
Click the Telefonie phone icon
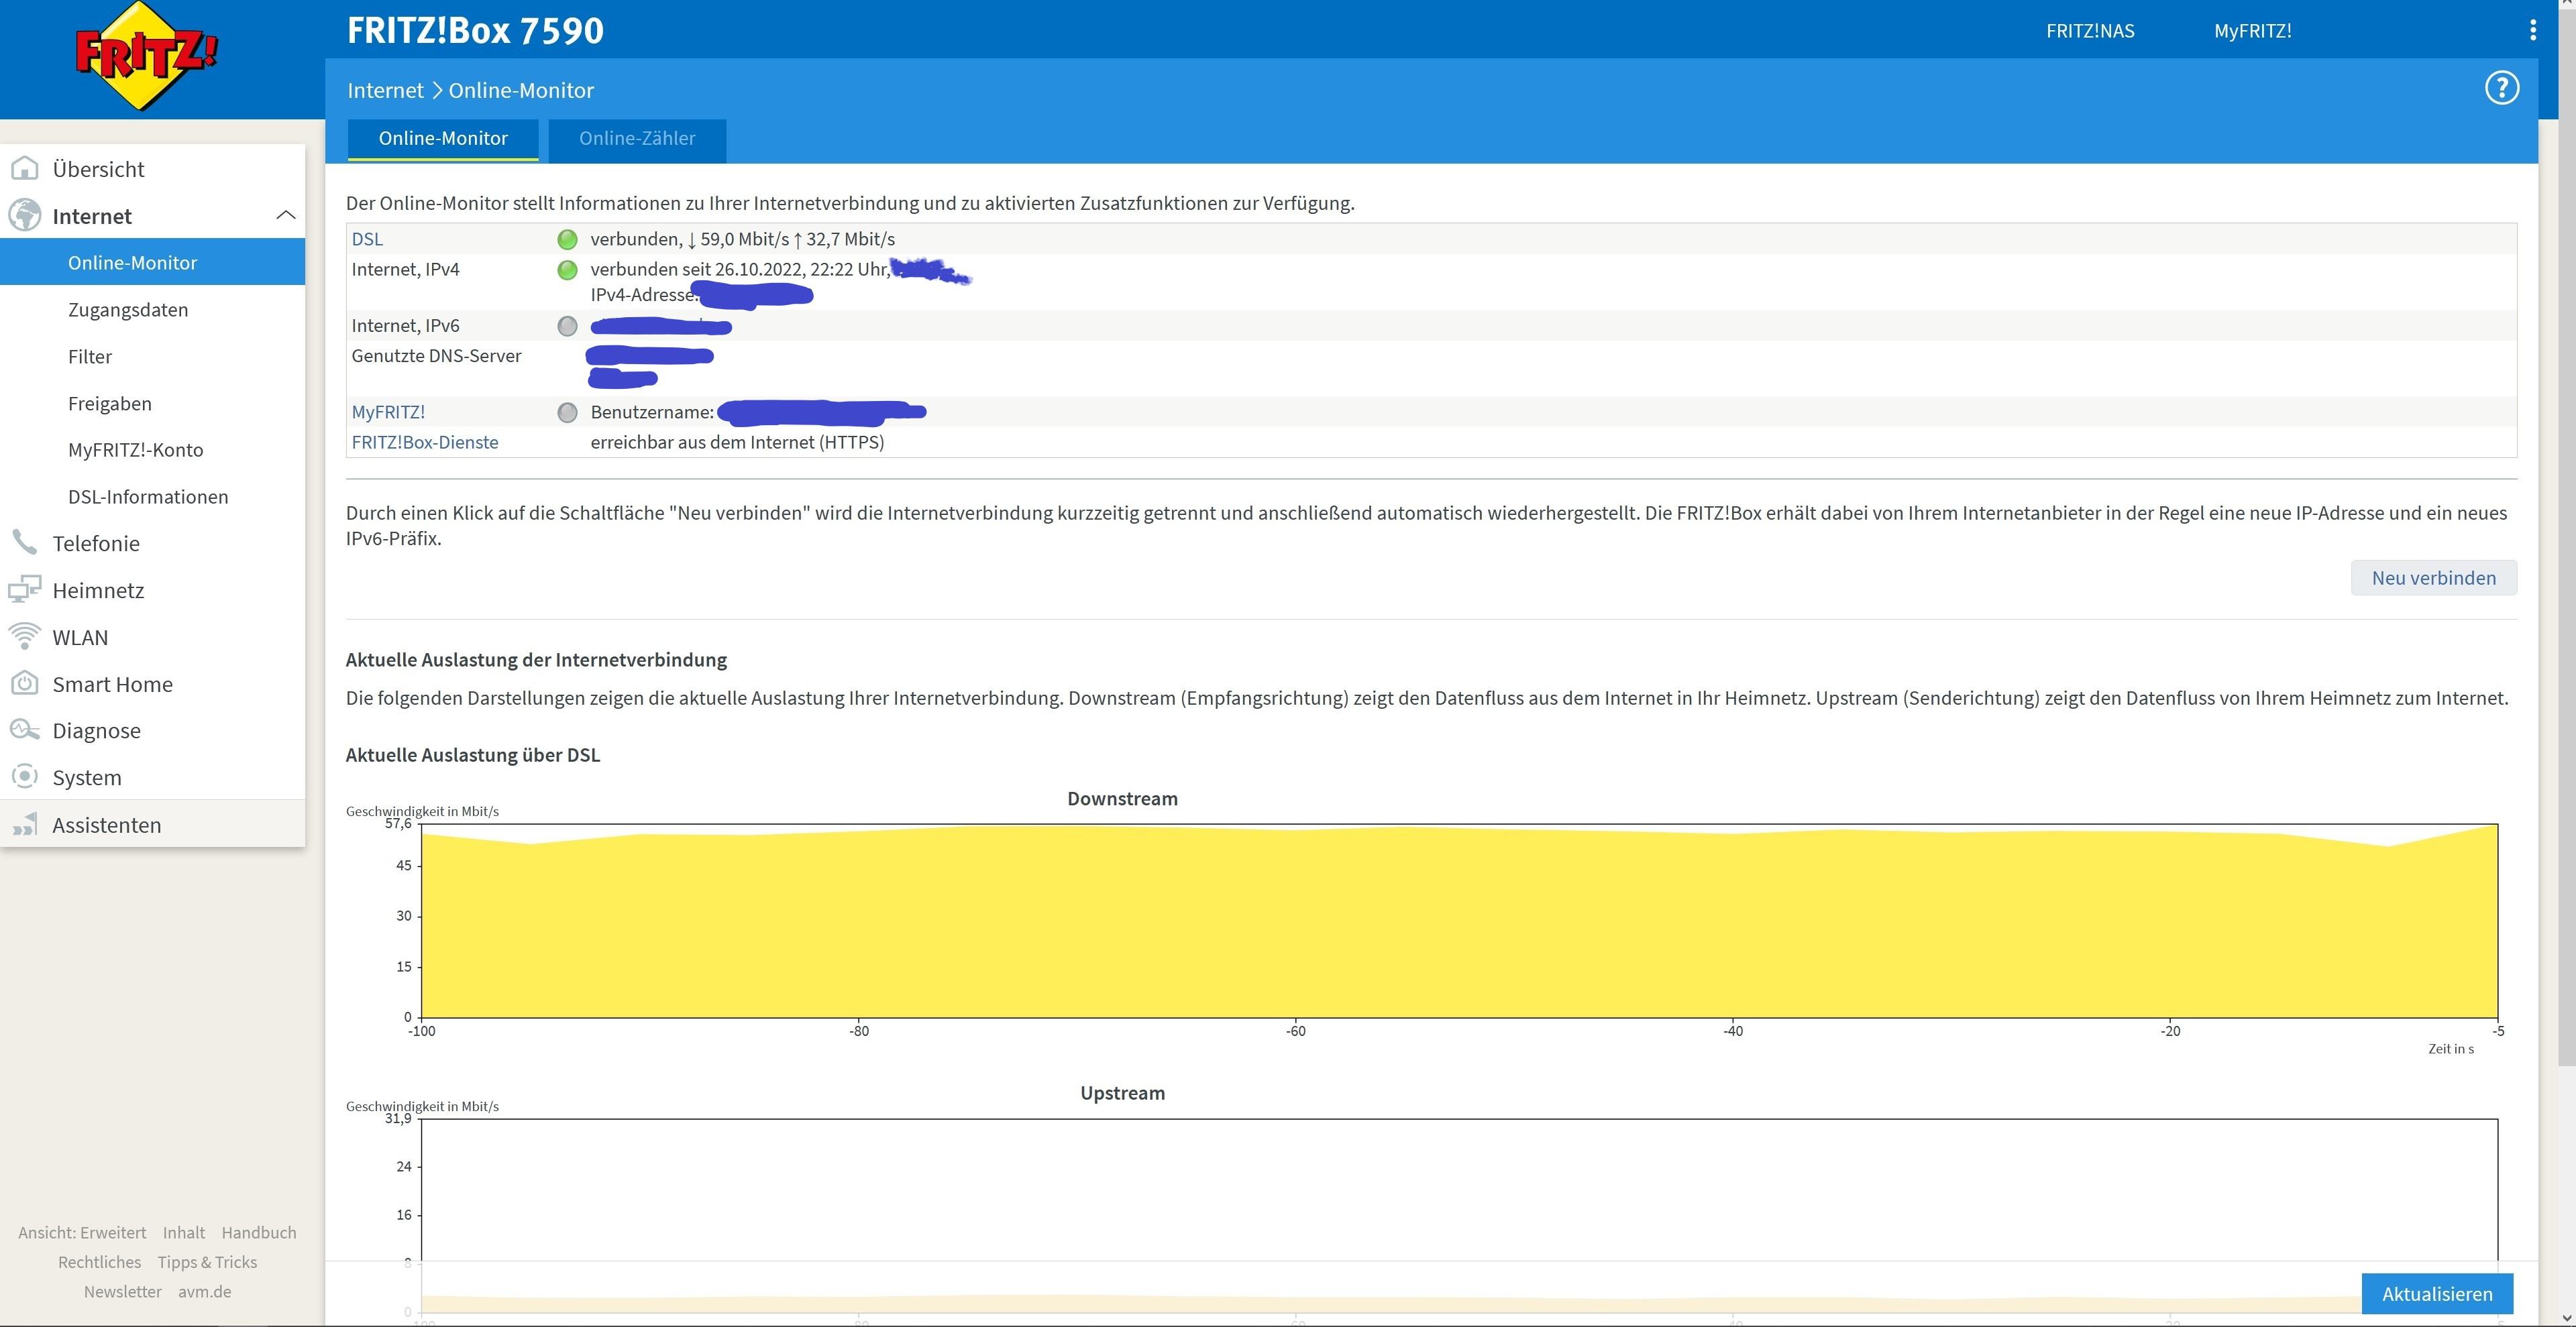[25, 542]
